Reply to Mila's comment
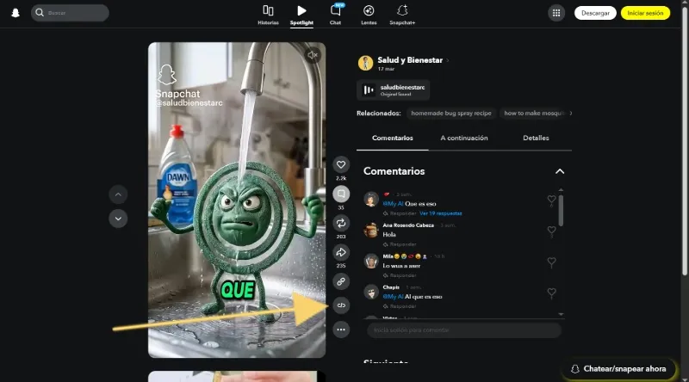The width and height of the screenshot is (689, 382). tap(400, 275)
